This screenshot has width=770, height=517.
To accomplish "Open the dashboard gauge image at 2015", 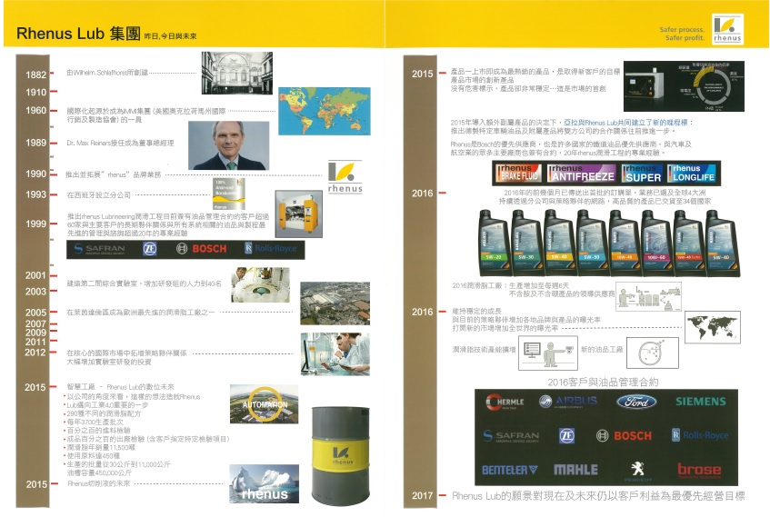I will pyautogui.click(x=684, y=86).
